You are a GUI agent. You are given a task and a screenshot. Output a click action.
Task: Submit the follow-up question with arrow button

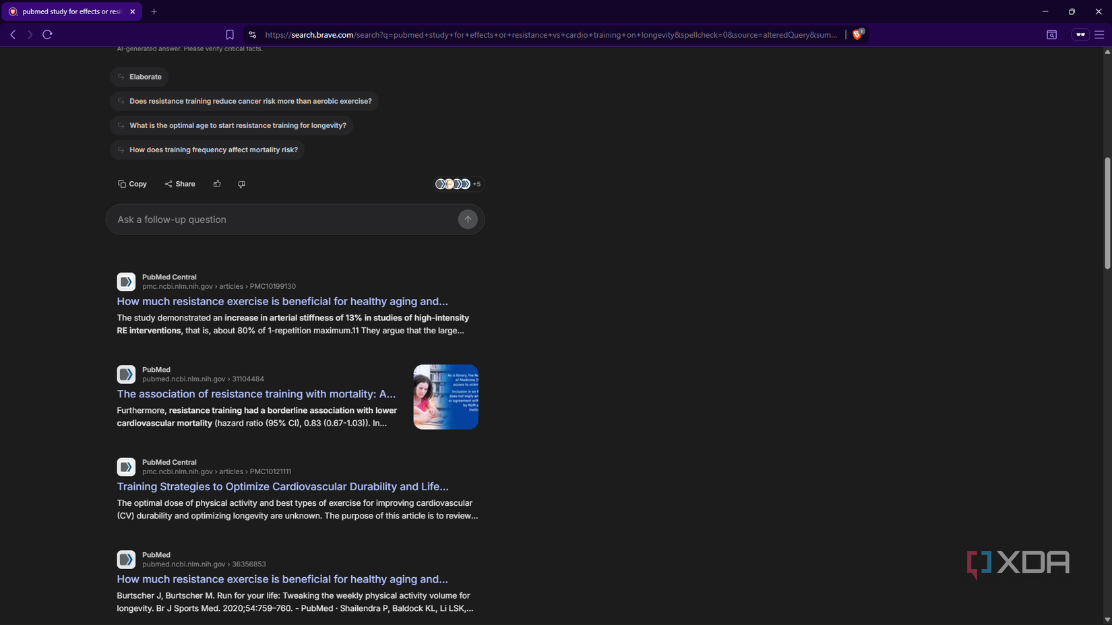[x=468, y=220]
